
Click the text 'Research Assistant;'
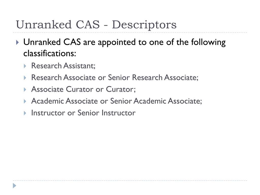[63, 66]
